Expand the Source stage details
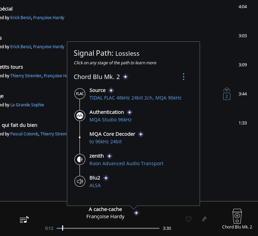This screenshot has height=236, width=258. (98, 90)
